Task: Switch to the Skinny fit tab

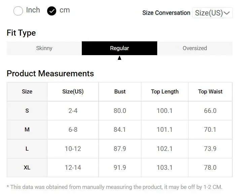Action: [x=44, y=48]
